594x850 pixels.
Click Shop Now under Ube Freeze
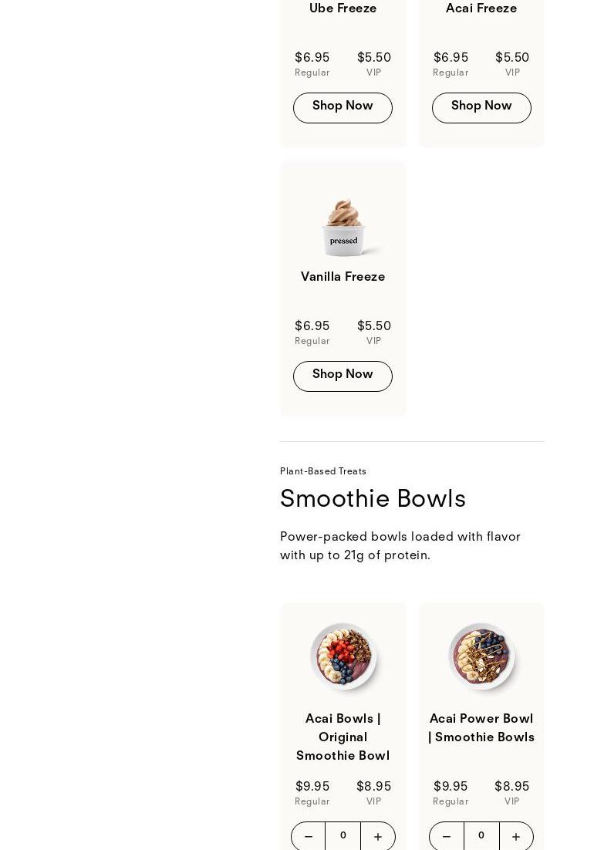pos(343,107)
